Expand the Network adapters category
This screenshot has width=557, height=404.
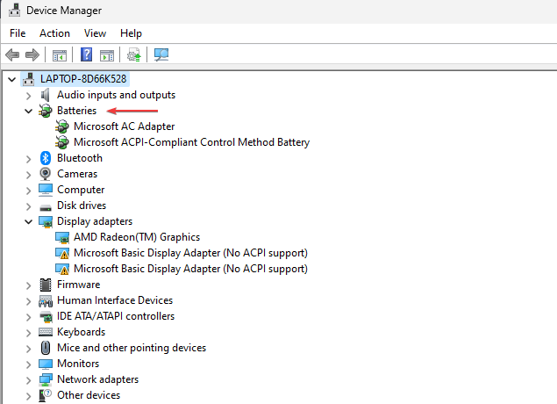(29, 379)
